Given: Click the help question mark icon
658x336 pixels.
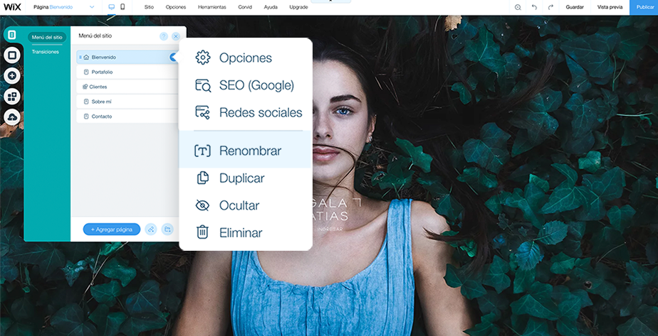Looking at the screenshot, I should pyautogui.click(x=164, y=36).
